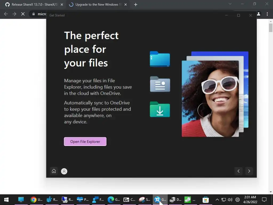Screen dimensions: 273x205
Task: Select the Get Started taskbar item
Action: 160,200
